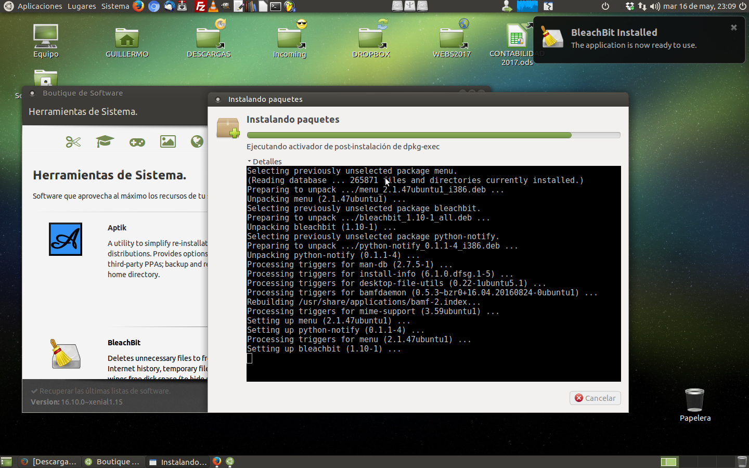Screen dimensions: 749x468
Task: Open the terminal launcher in the panel
Action: pyautogui.click(x=276, y=6)
